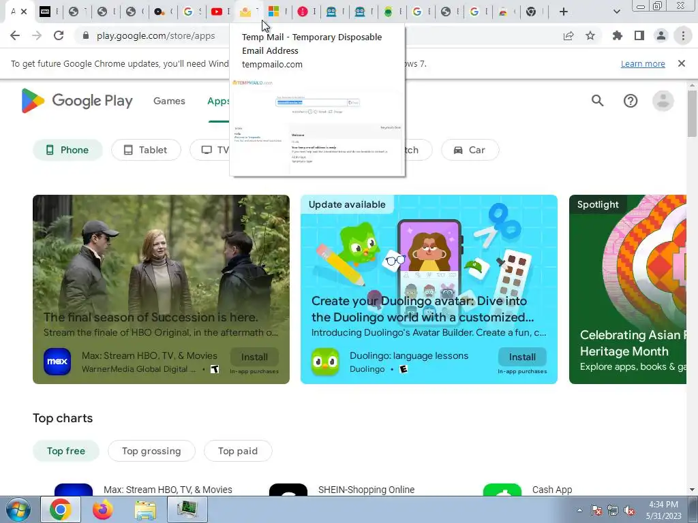Select the Top paid chart

tap(238, 451)
